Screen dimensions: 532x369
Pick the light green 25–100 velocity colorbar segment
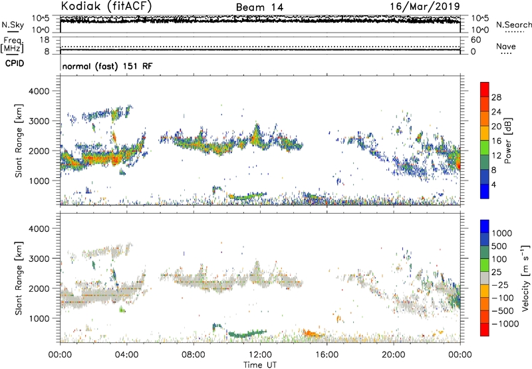[485, 265]
